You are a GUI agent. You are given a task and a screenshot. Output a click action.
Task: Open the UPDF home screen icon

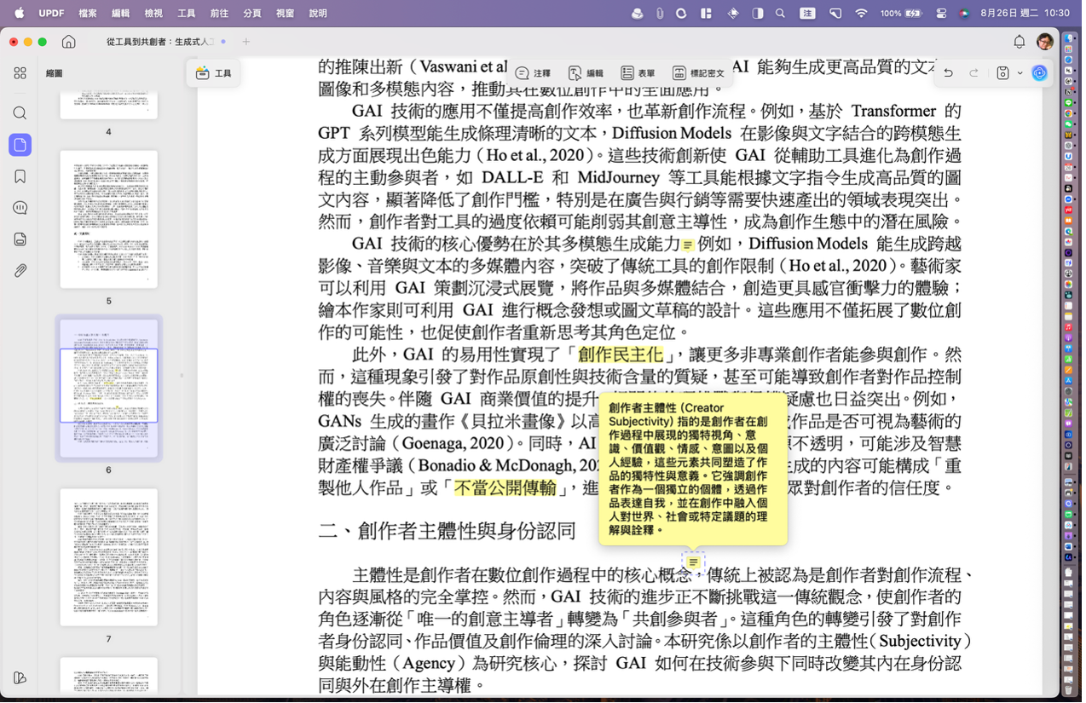click(x=69, y=42)
